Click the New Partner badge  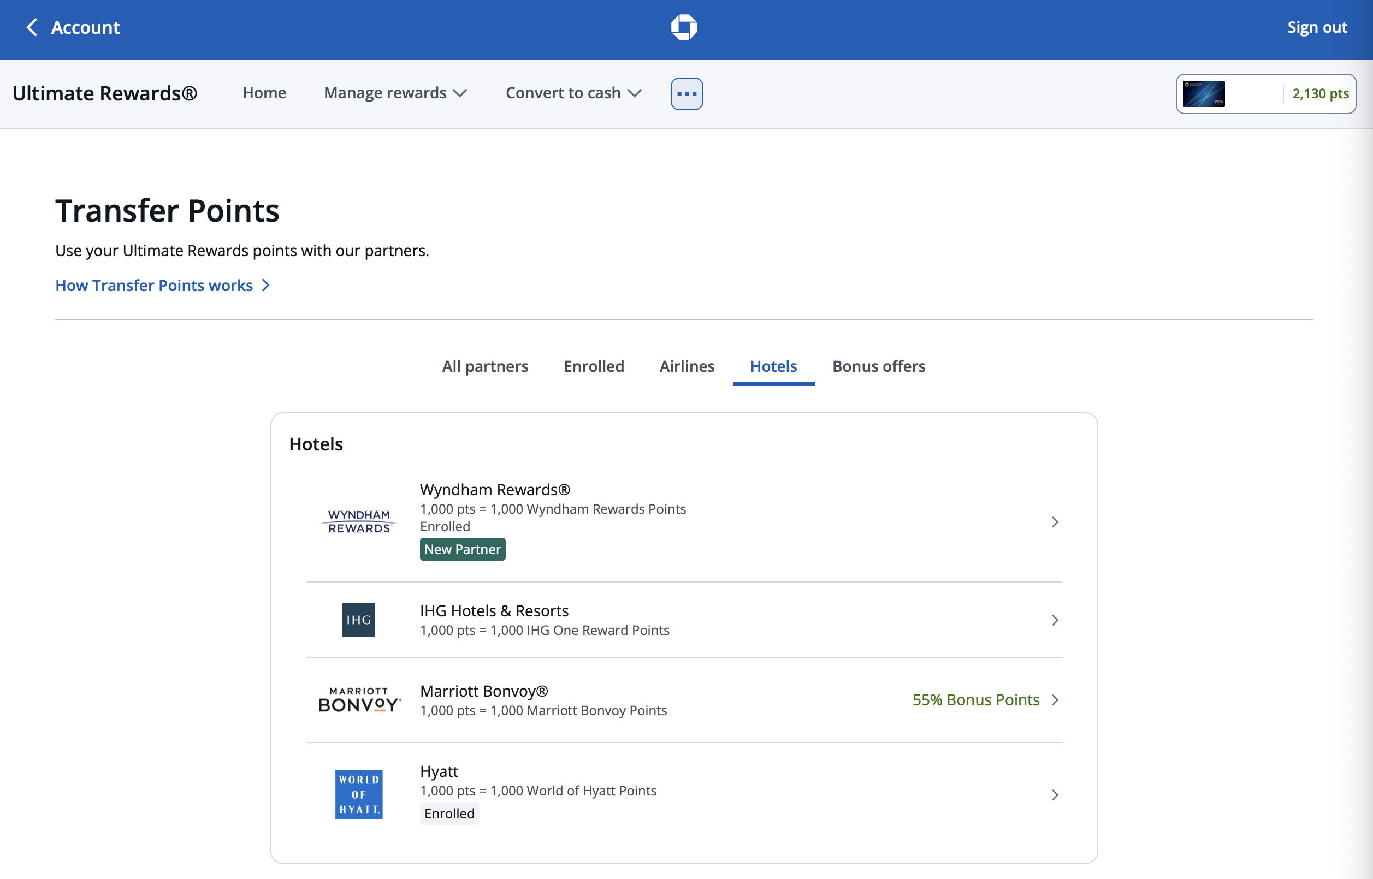[463, 549]
